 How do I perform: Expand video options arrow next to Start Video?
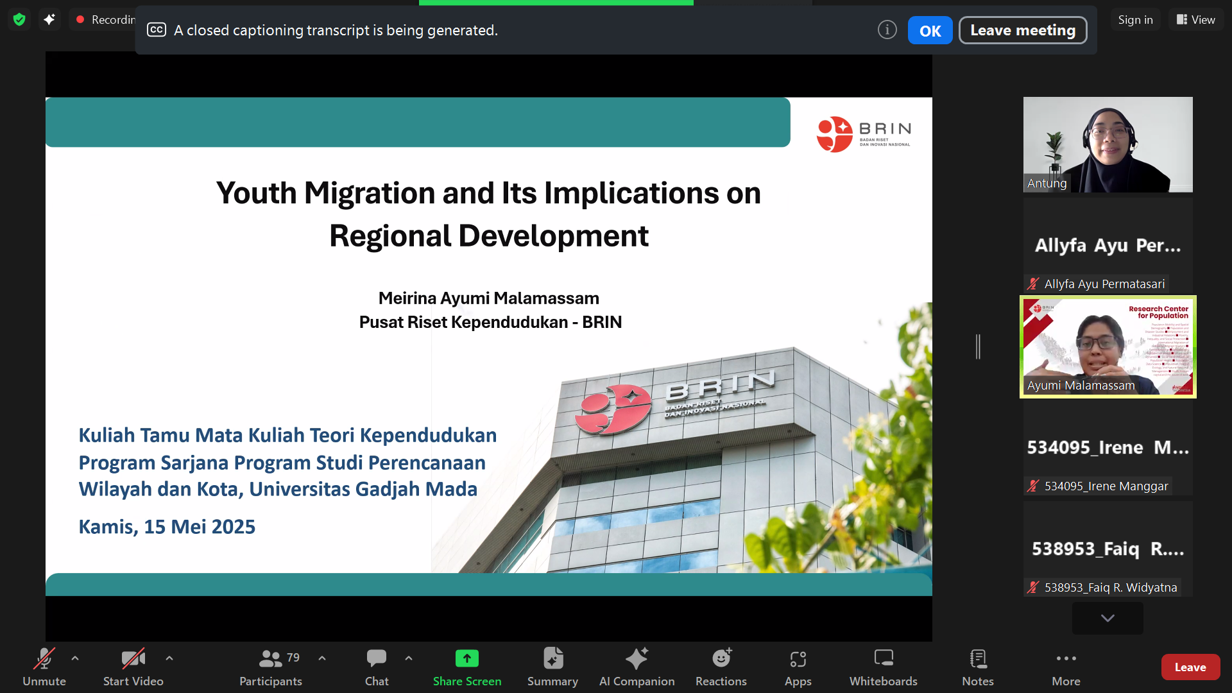(x=169, y=658)
